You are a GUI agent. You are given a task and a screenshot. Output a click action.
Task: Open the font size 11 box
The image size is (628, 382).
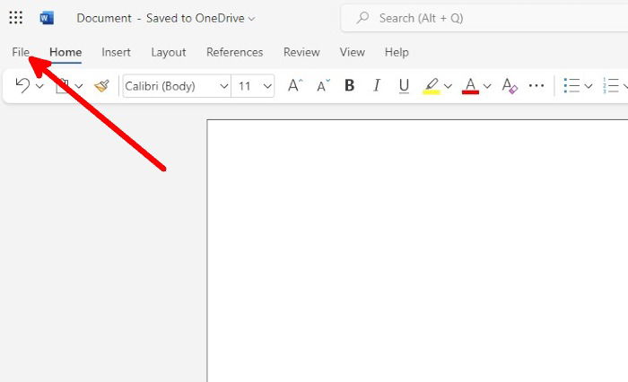coord(253,86)
